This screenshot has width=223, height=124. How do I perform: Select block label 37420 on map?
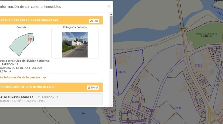tap(198, 65)
